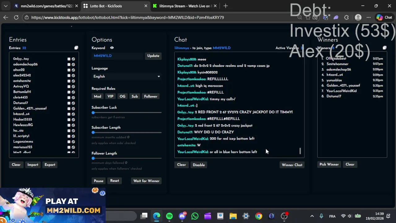Close the mm2wild.com browser tab
Viewport: 396px width, 223px height.
(76, 6)
